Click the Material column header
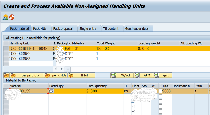 pos(29,86)
